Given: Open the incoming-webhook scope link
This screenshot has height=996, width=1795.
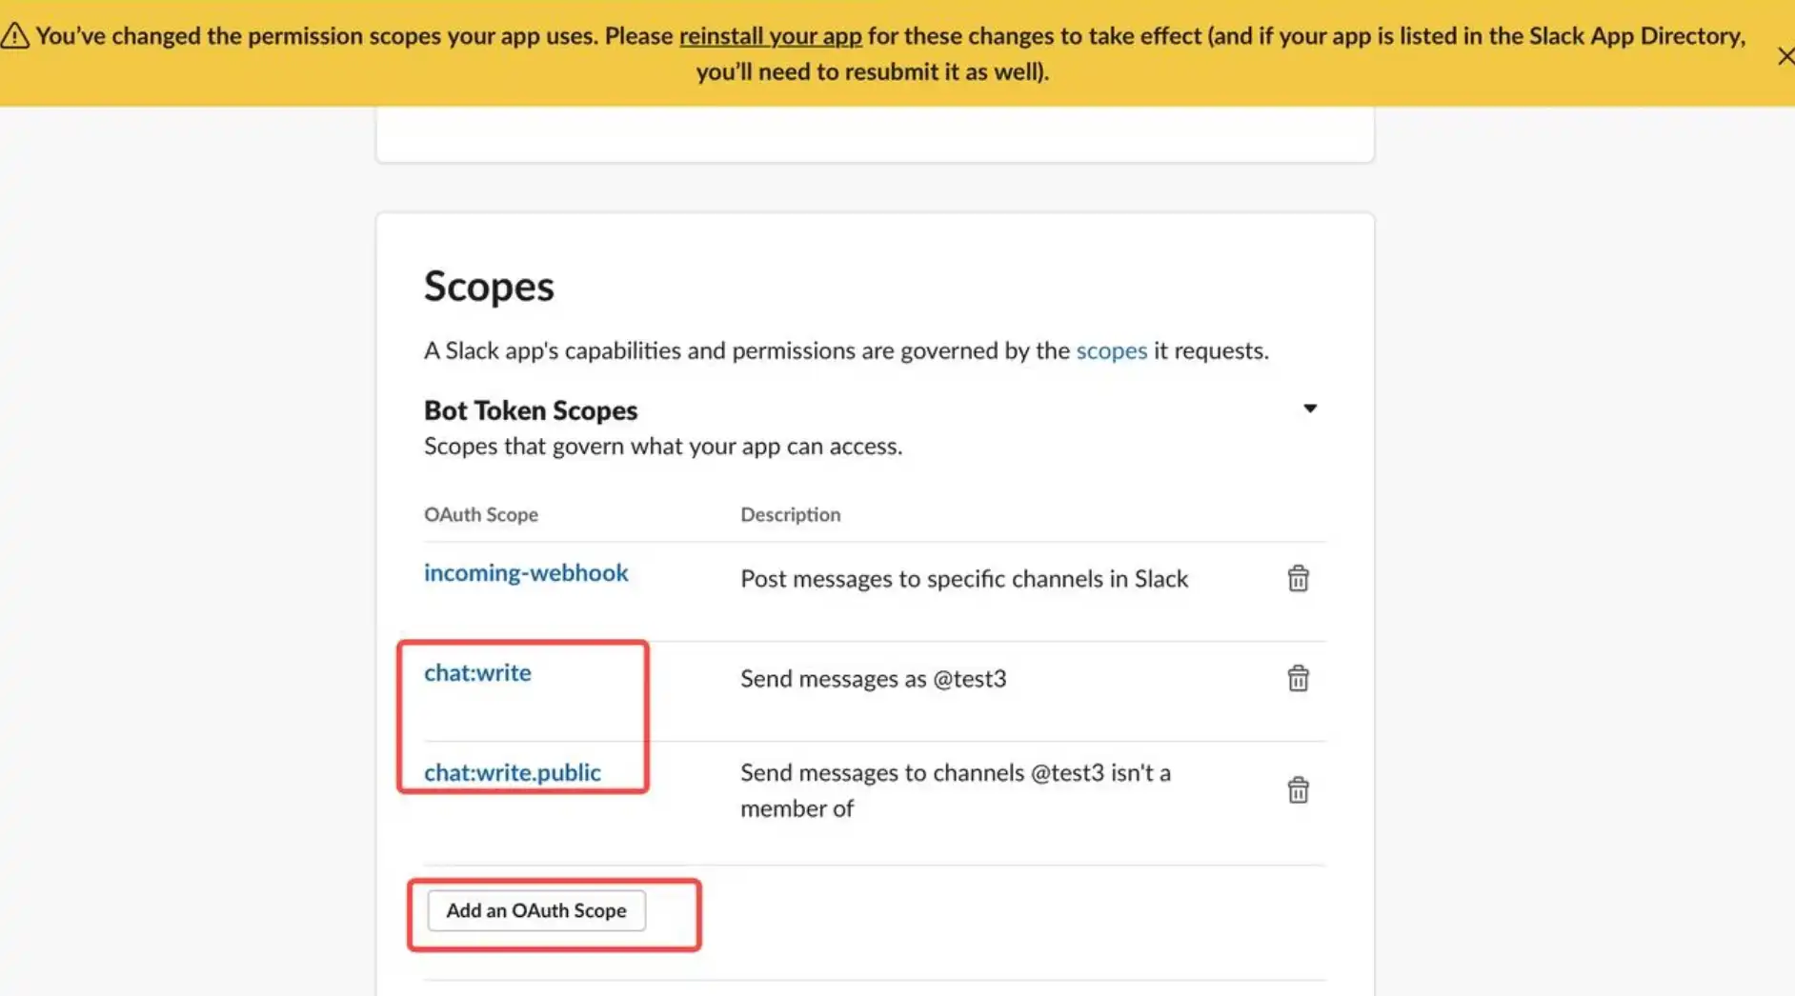Looking at the screenshot, I should coord(526,573).
